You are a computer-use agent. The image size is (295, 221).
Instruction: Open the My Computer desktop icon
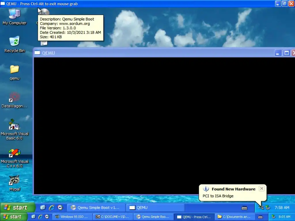click(x=14, y=16)
